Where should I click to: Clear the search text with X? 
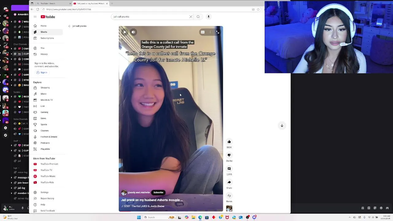pos(191,17)
